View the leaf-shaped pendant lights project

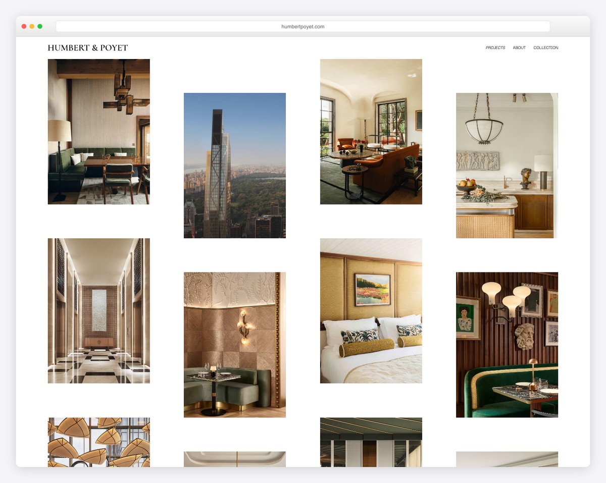[98, 442]
